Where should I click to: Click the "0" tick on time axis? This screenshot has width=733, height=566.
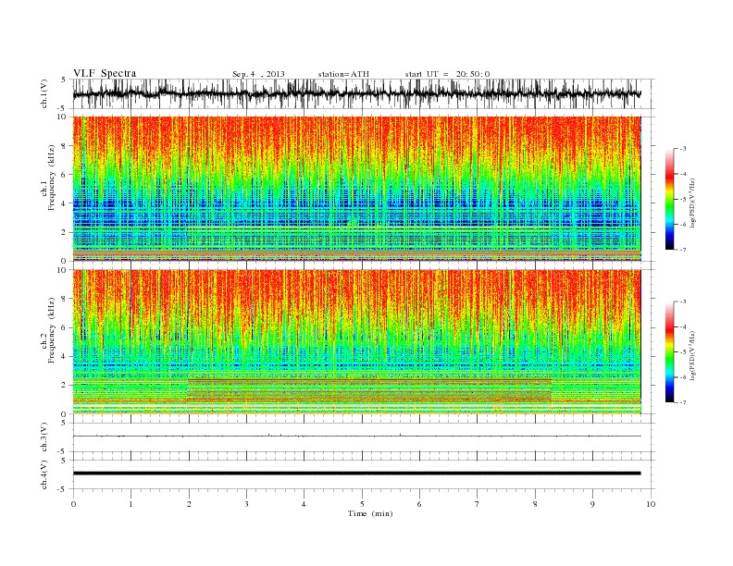point(73,504)
